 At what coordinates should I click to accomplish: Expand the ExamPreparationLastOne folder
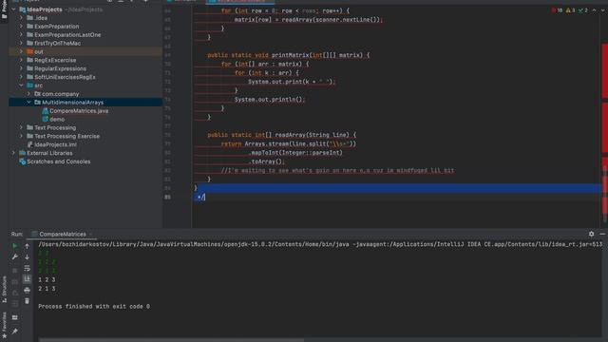point(21,34)
